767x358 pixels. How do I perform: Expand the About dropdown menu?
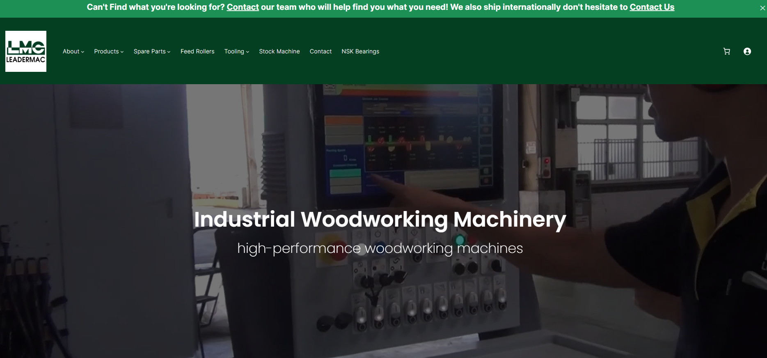point(73,51)
